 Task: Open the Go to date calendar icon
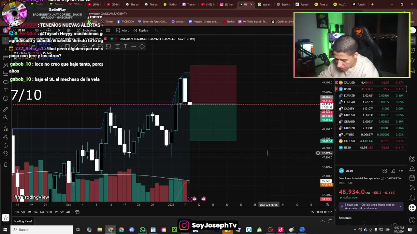(77, 212)
